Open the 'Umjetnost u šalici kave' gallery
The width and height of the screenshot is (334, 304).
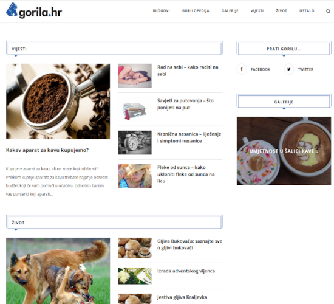click(x=284, y=151)
